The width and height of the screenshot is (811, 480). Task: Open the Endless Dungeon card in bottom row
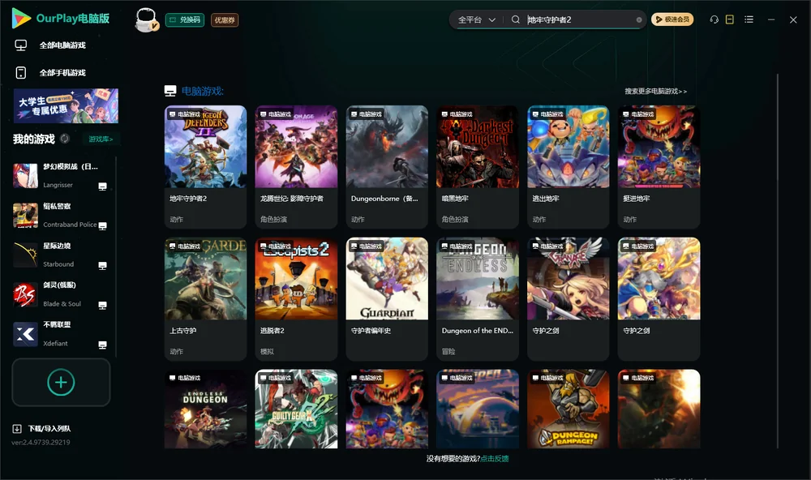205,409
